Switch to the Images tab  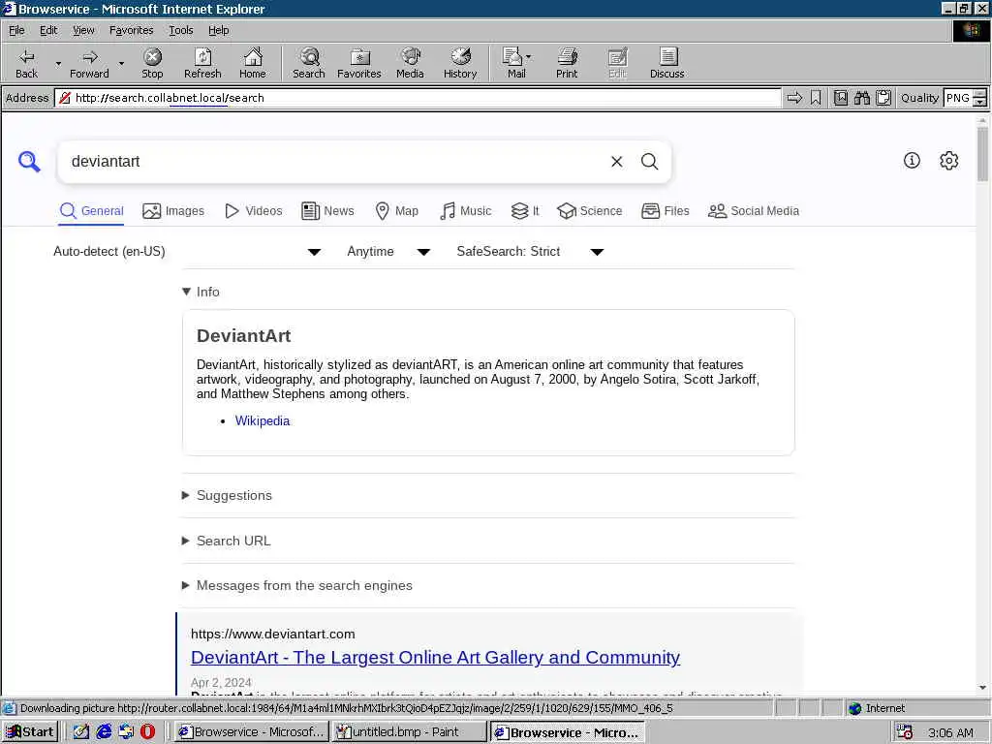(173, 211)
